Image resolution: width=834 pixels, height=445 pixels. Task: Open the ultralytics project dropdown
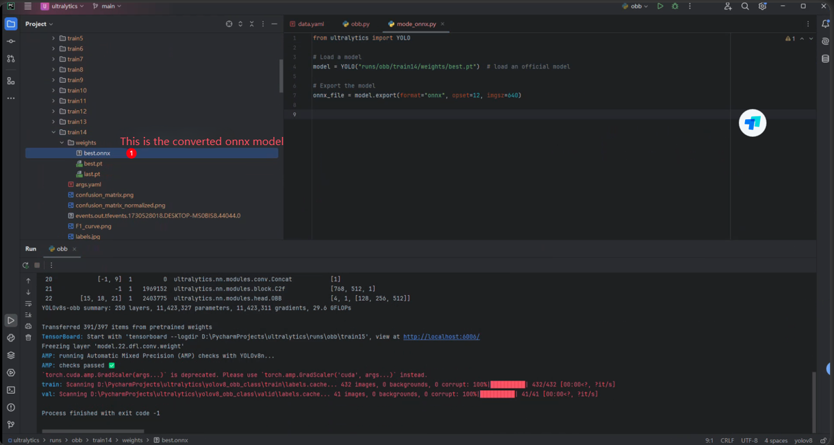click(62, 6)
